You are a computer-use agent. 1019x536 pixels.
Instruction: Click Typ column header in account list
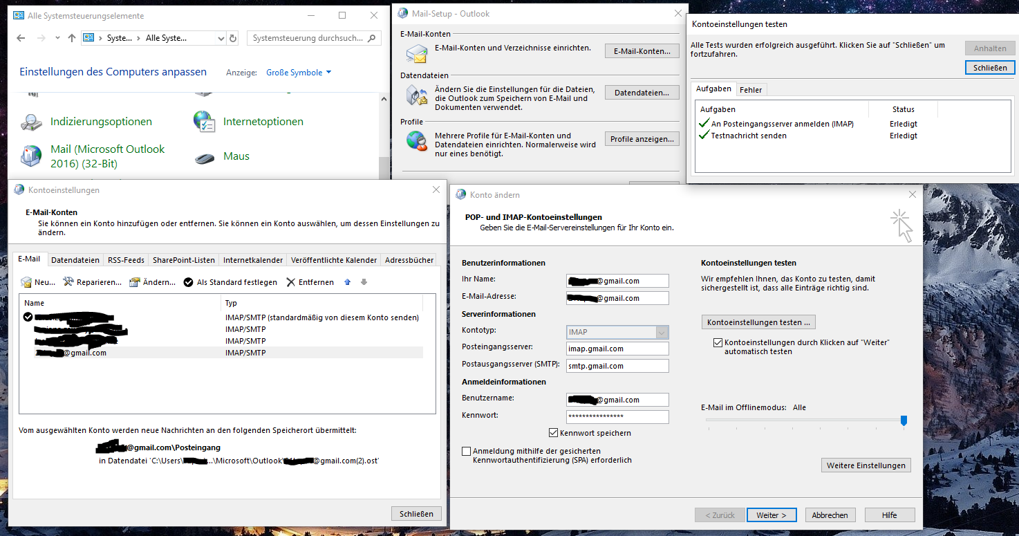tap(321, 303)
